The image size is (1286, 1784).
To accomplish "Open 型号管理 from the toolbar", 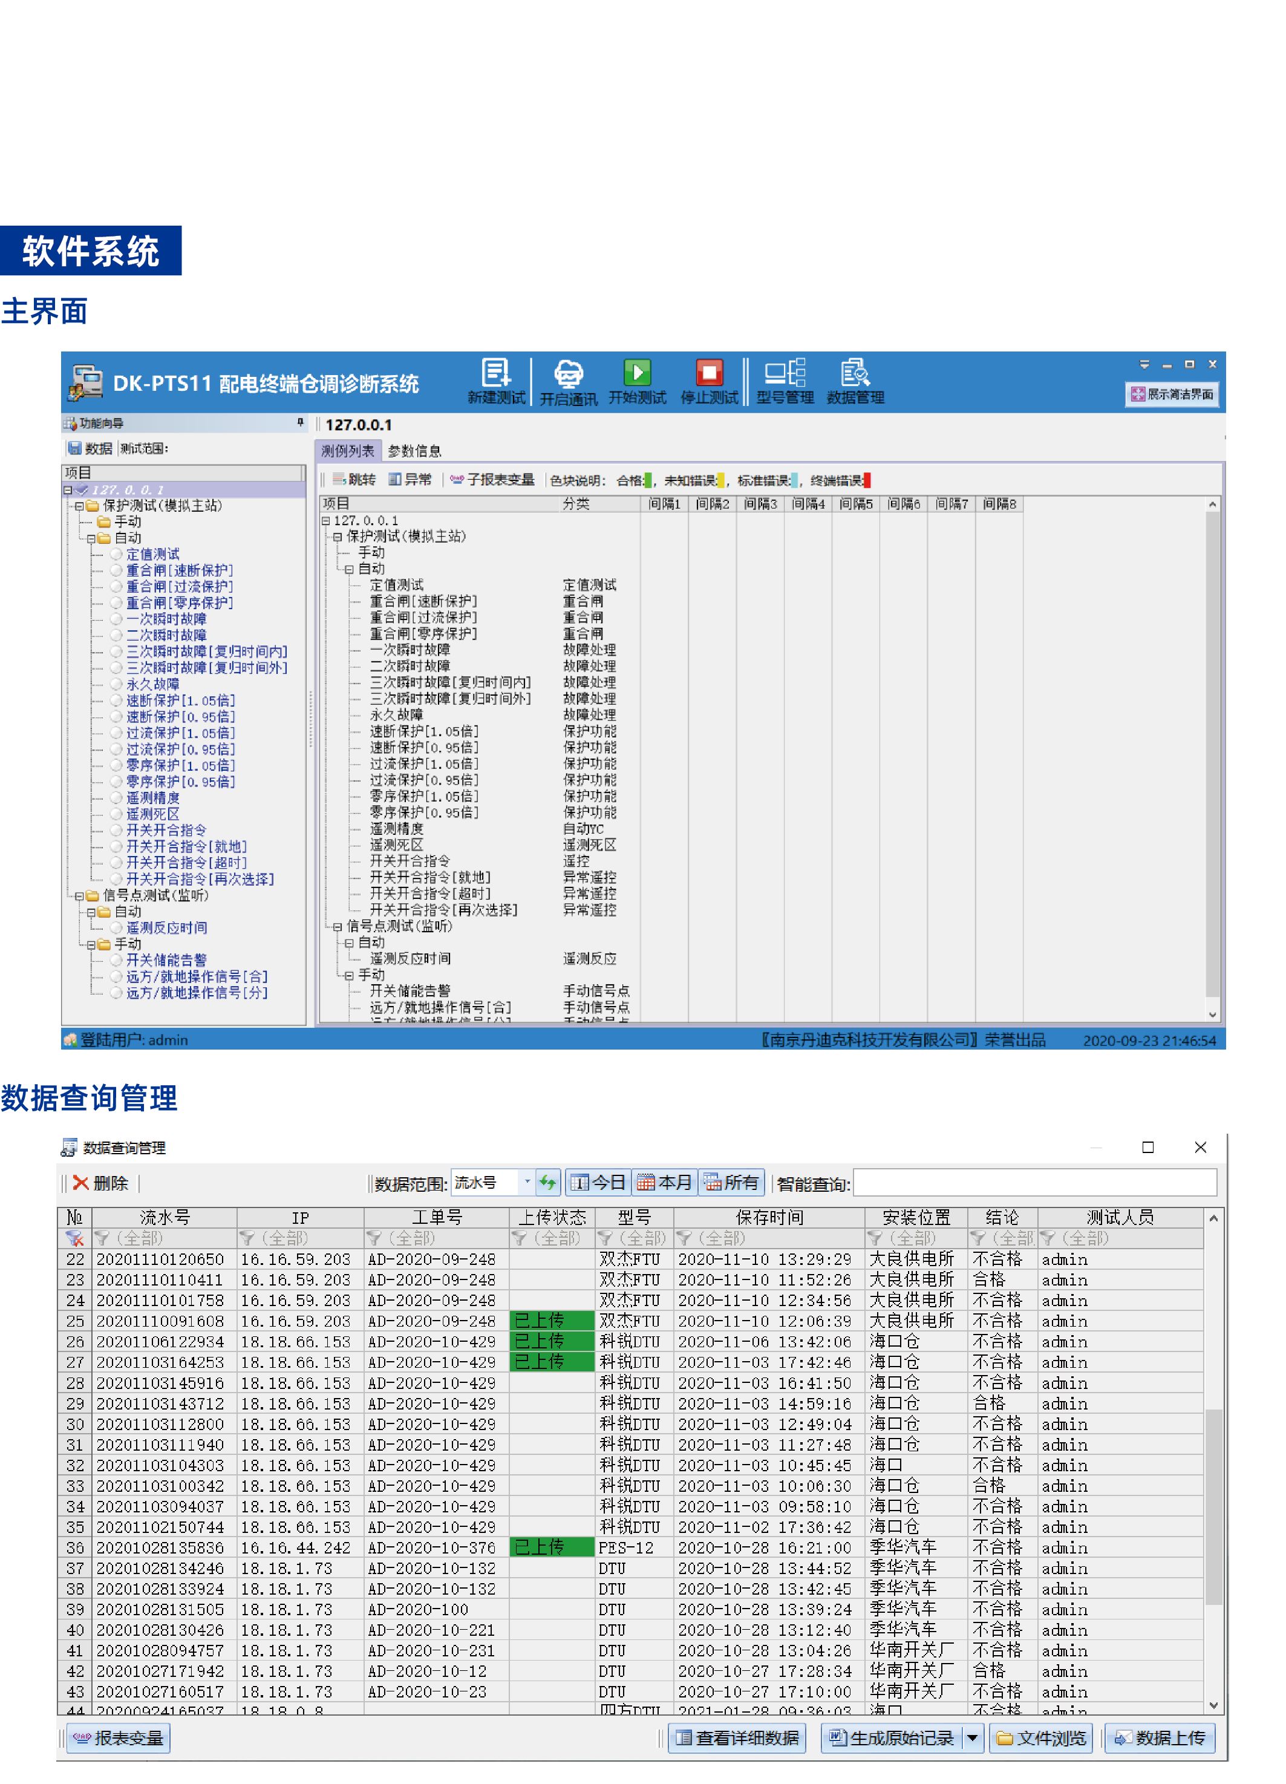I will 784,373.
